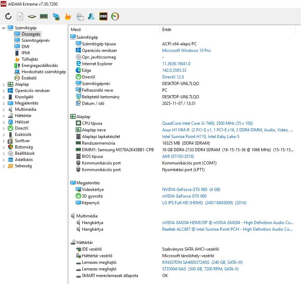Image resolution: width=301 pixels, height=284 pixels.
Task: Expand the Sebesség tree node
Action: click(3, 166)
